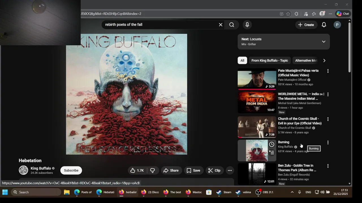Open Copilot Chat in Edge
362x203 pixels.
click(343, 14)
